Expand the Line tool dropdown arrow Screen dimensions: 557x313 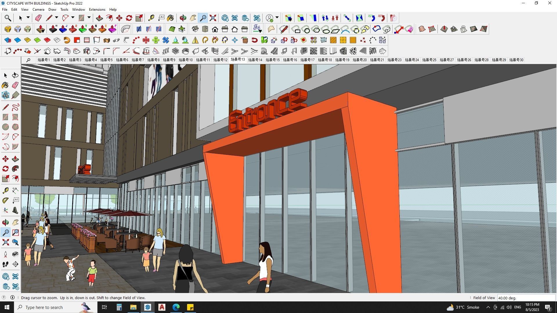pyautogui.click(x=57, y=18)
